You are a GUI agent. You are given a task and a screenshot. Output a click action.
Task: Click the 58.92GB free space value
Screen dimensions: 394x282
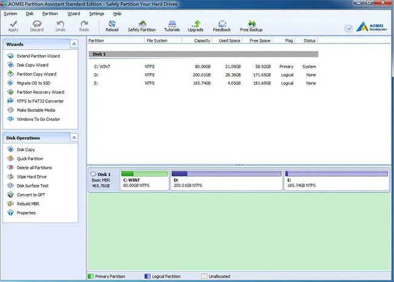coord(263,67)
